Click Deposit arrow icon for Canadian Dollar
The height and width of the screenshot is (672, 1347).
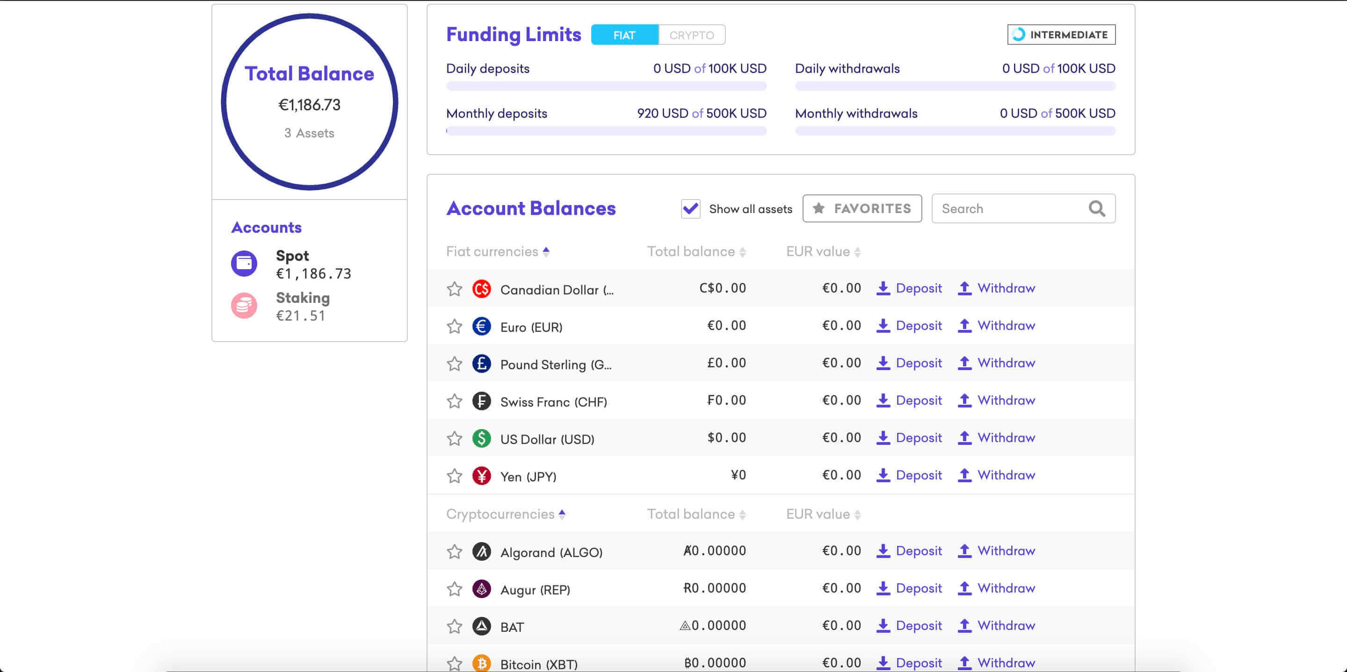pos(883,288)
